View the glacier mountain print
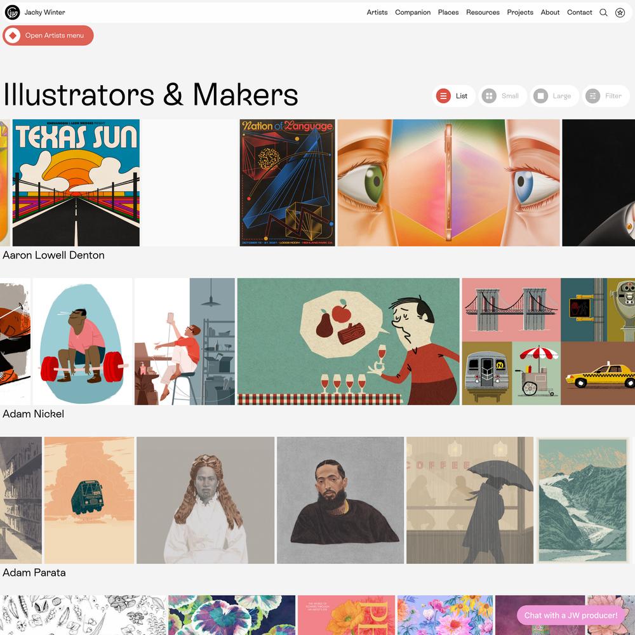Viewport: 635px width, 635px height. point(583,500)
